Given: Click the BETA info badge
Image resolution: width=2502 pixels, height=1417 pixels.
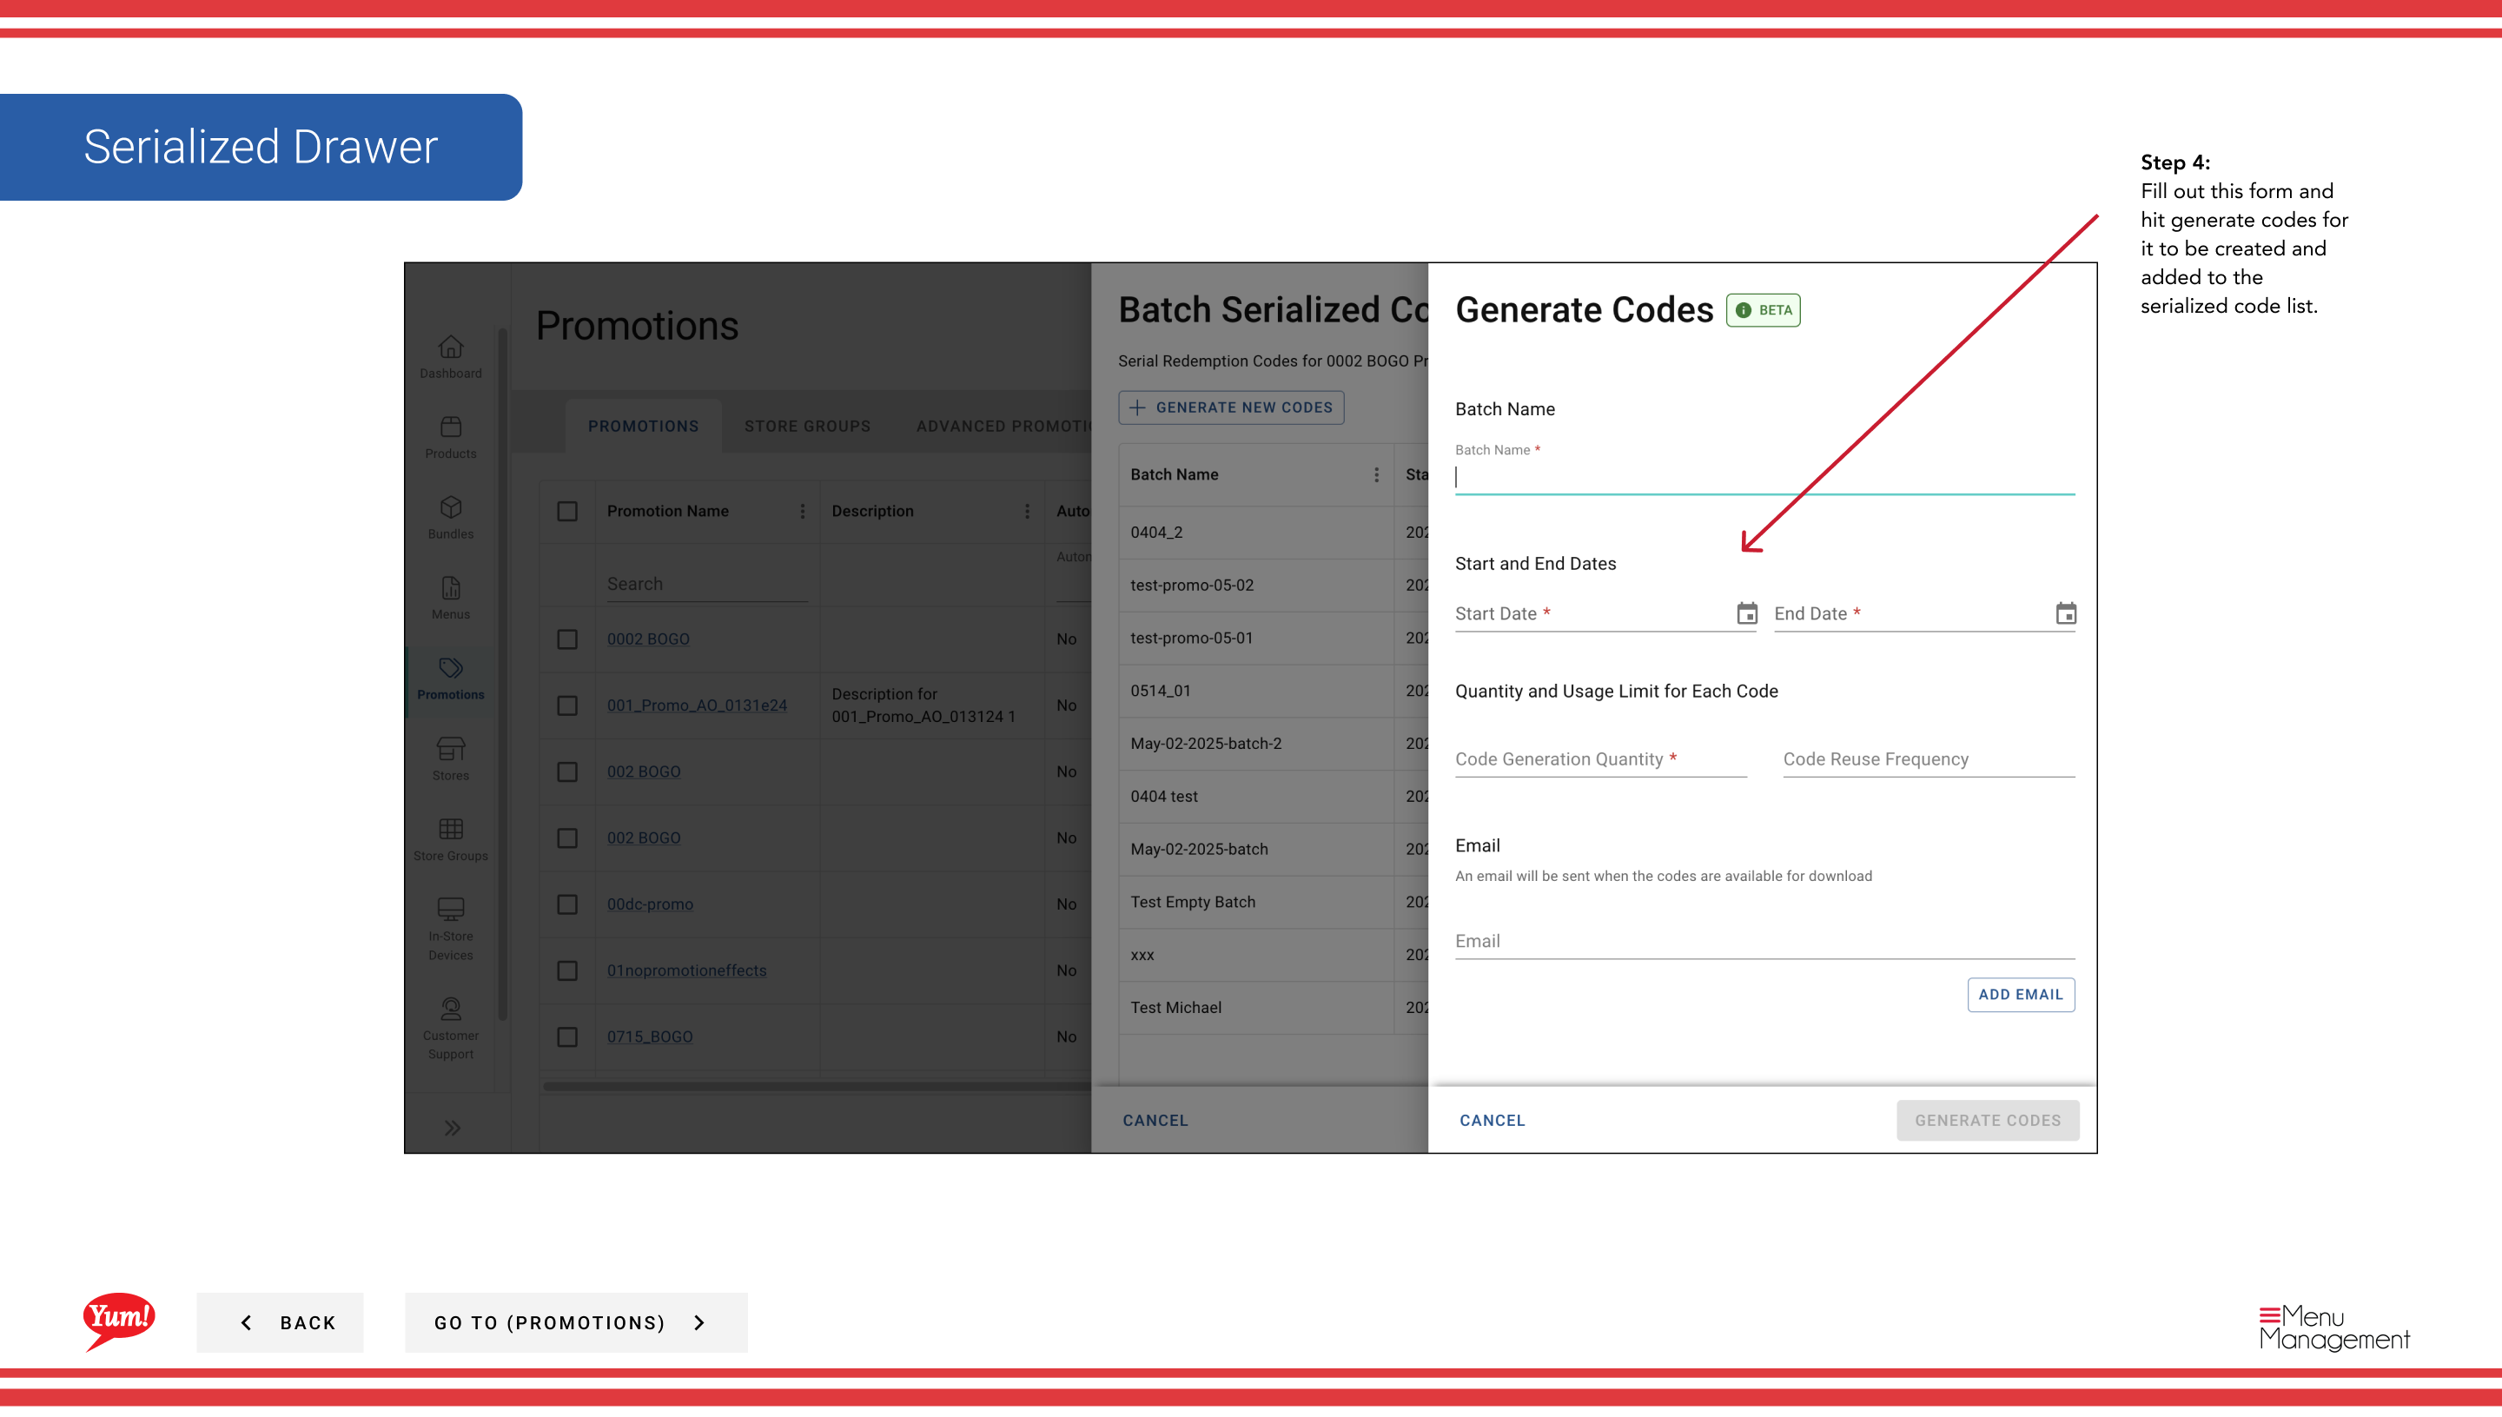Looking at the screenshot, I should coord(1763,310).
